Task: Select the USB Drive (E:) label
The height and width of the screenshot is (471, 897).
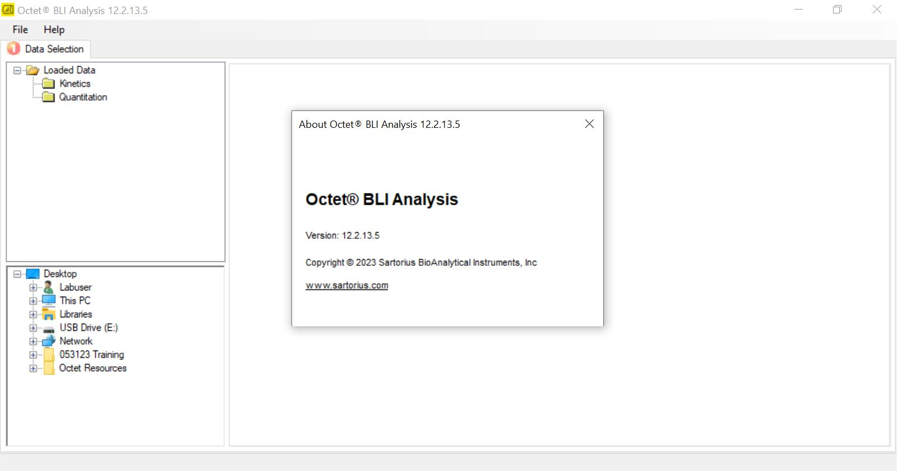Action: coord(89,327)
